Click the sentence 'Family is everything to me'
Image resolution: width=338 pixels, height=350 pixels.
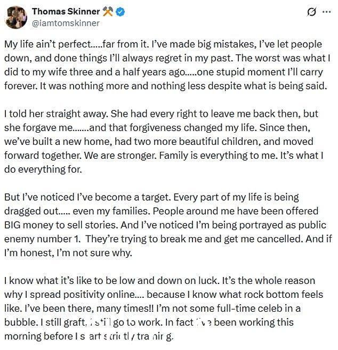[218, 156]
